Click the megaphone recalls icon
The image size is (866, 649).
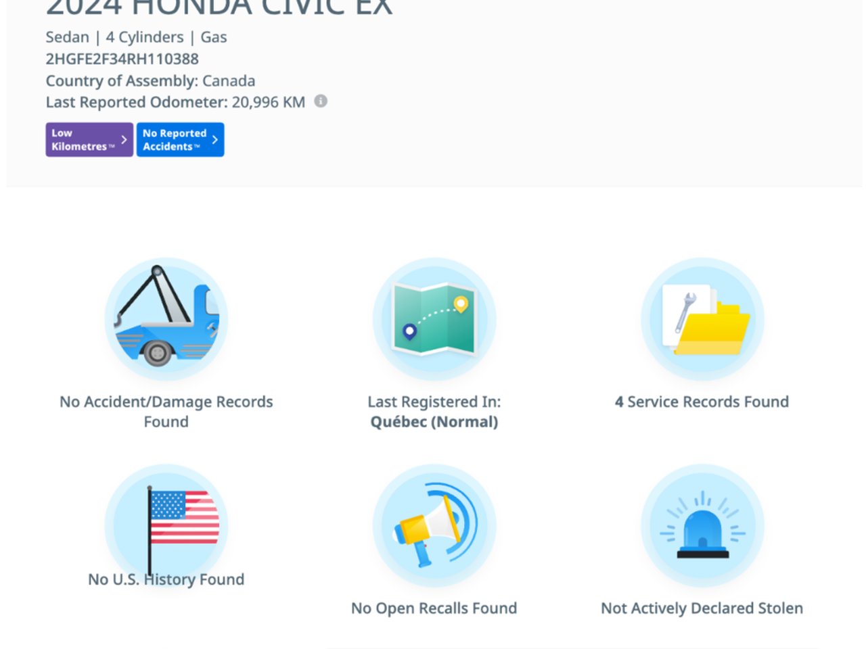click(x=434, y=525)
